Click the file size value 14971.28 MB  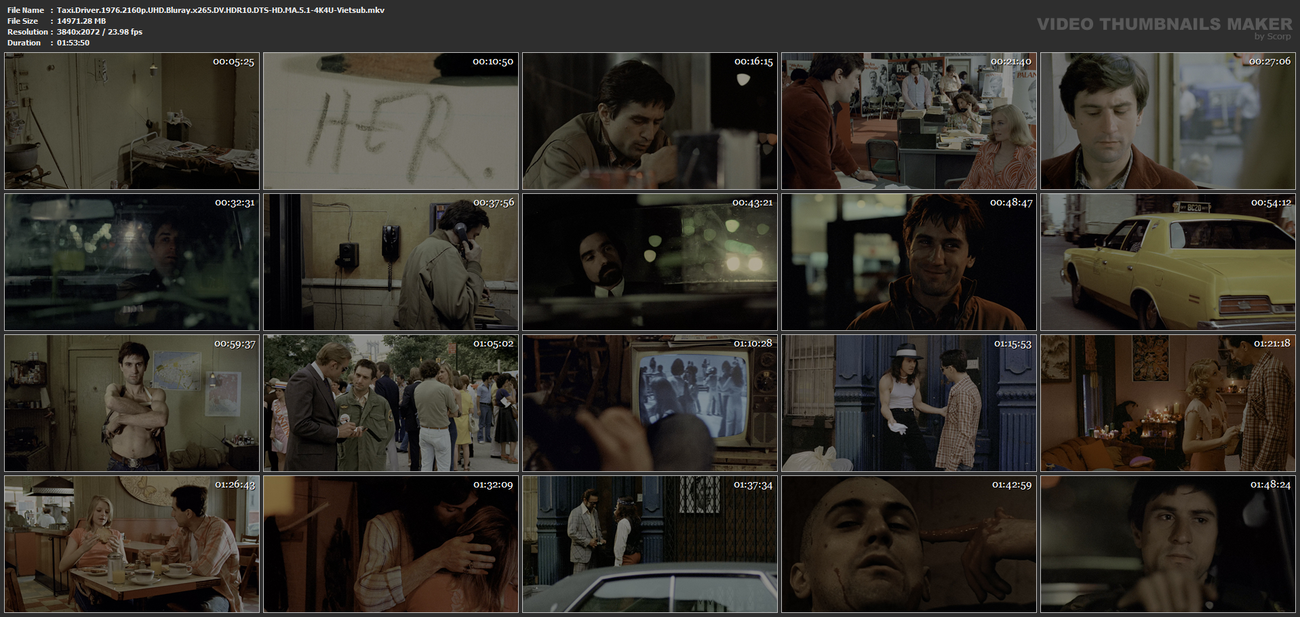coord(81,21)
